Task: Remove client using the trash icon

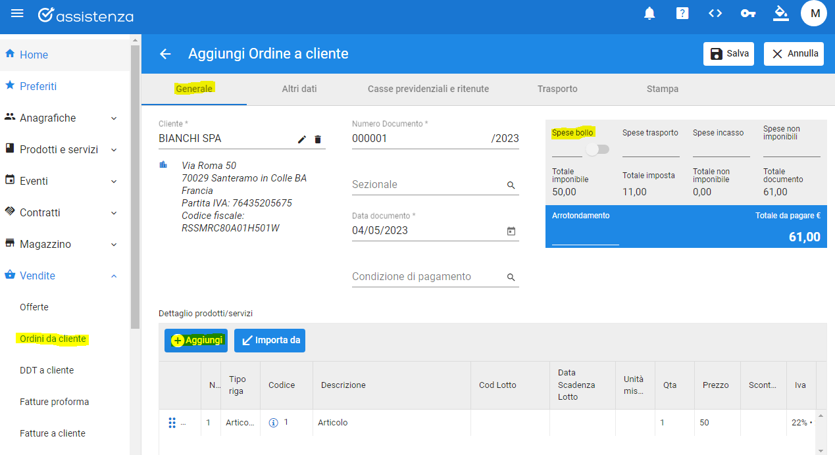Action: tap(318, 139)
